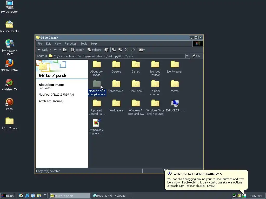Select the Icontweaker folder
The height and width of the screenshot is (199, 266).
[x=175, y=67]
